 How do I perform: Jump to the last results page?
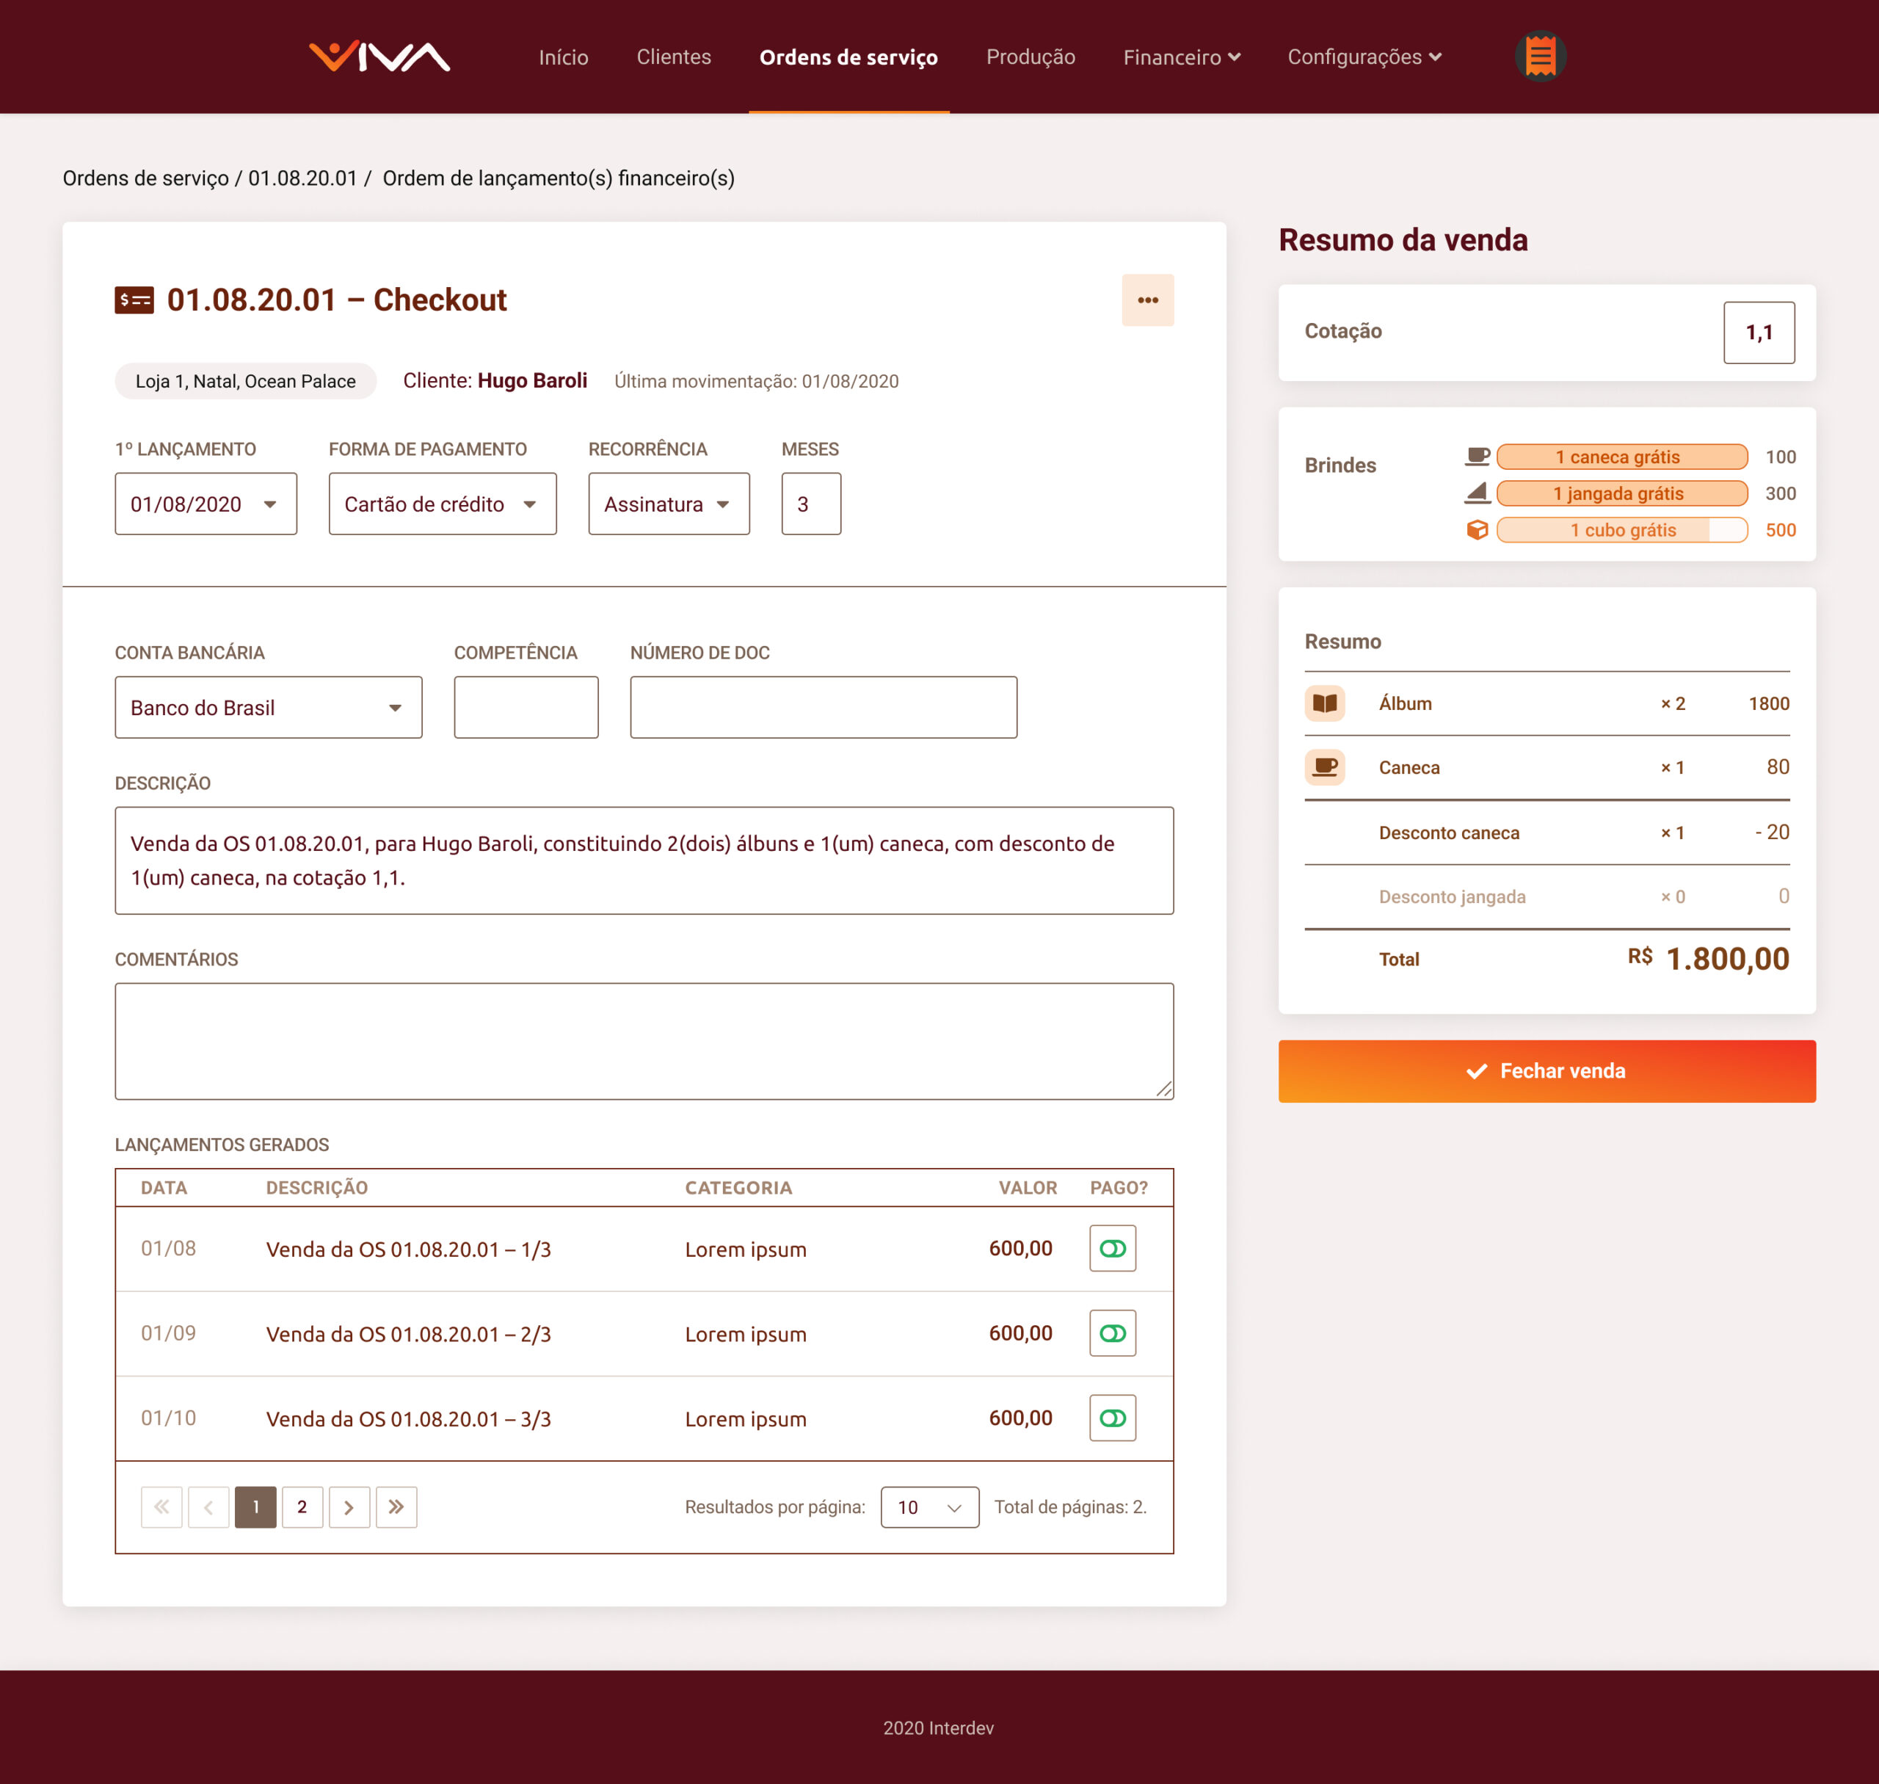tap(396, 1507)
